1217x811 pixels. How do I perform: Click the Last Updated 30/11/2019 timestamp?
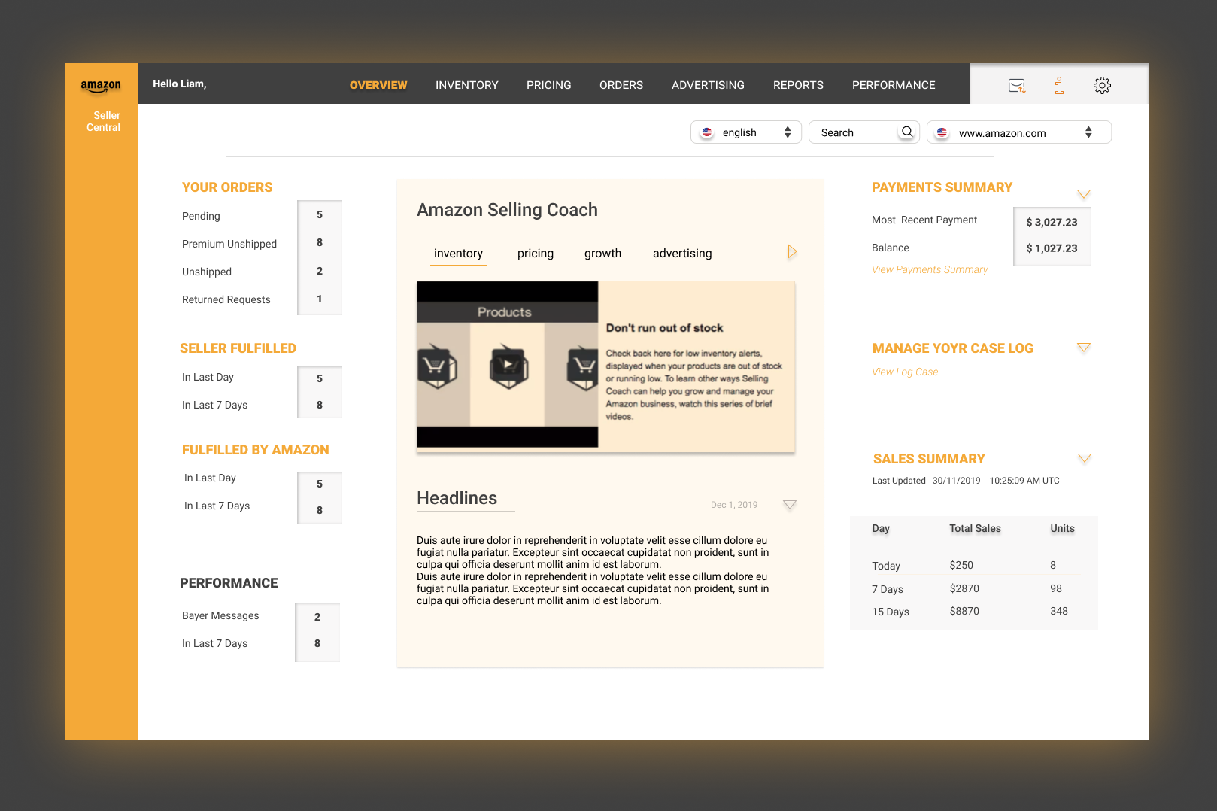pos(966,481)
